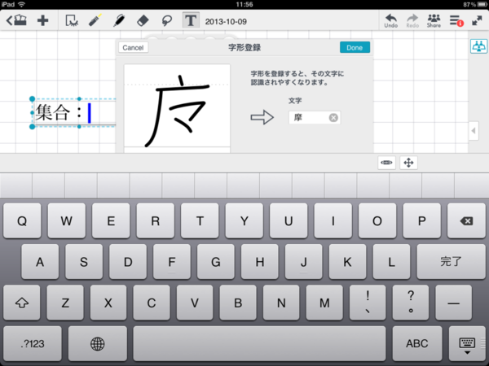489x366 pixels.
Task: Tap the Z key
Action: pos(65,303)
